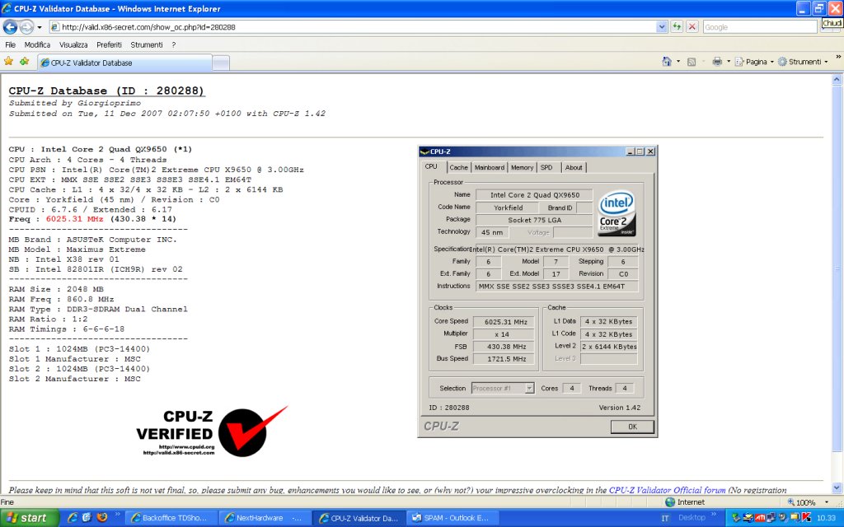The height and width of the screenshot is (527, 844).
Task: Open the Favorites Center star icon
Action: 8,62
